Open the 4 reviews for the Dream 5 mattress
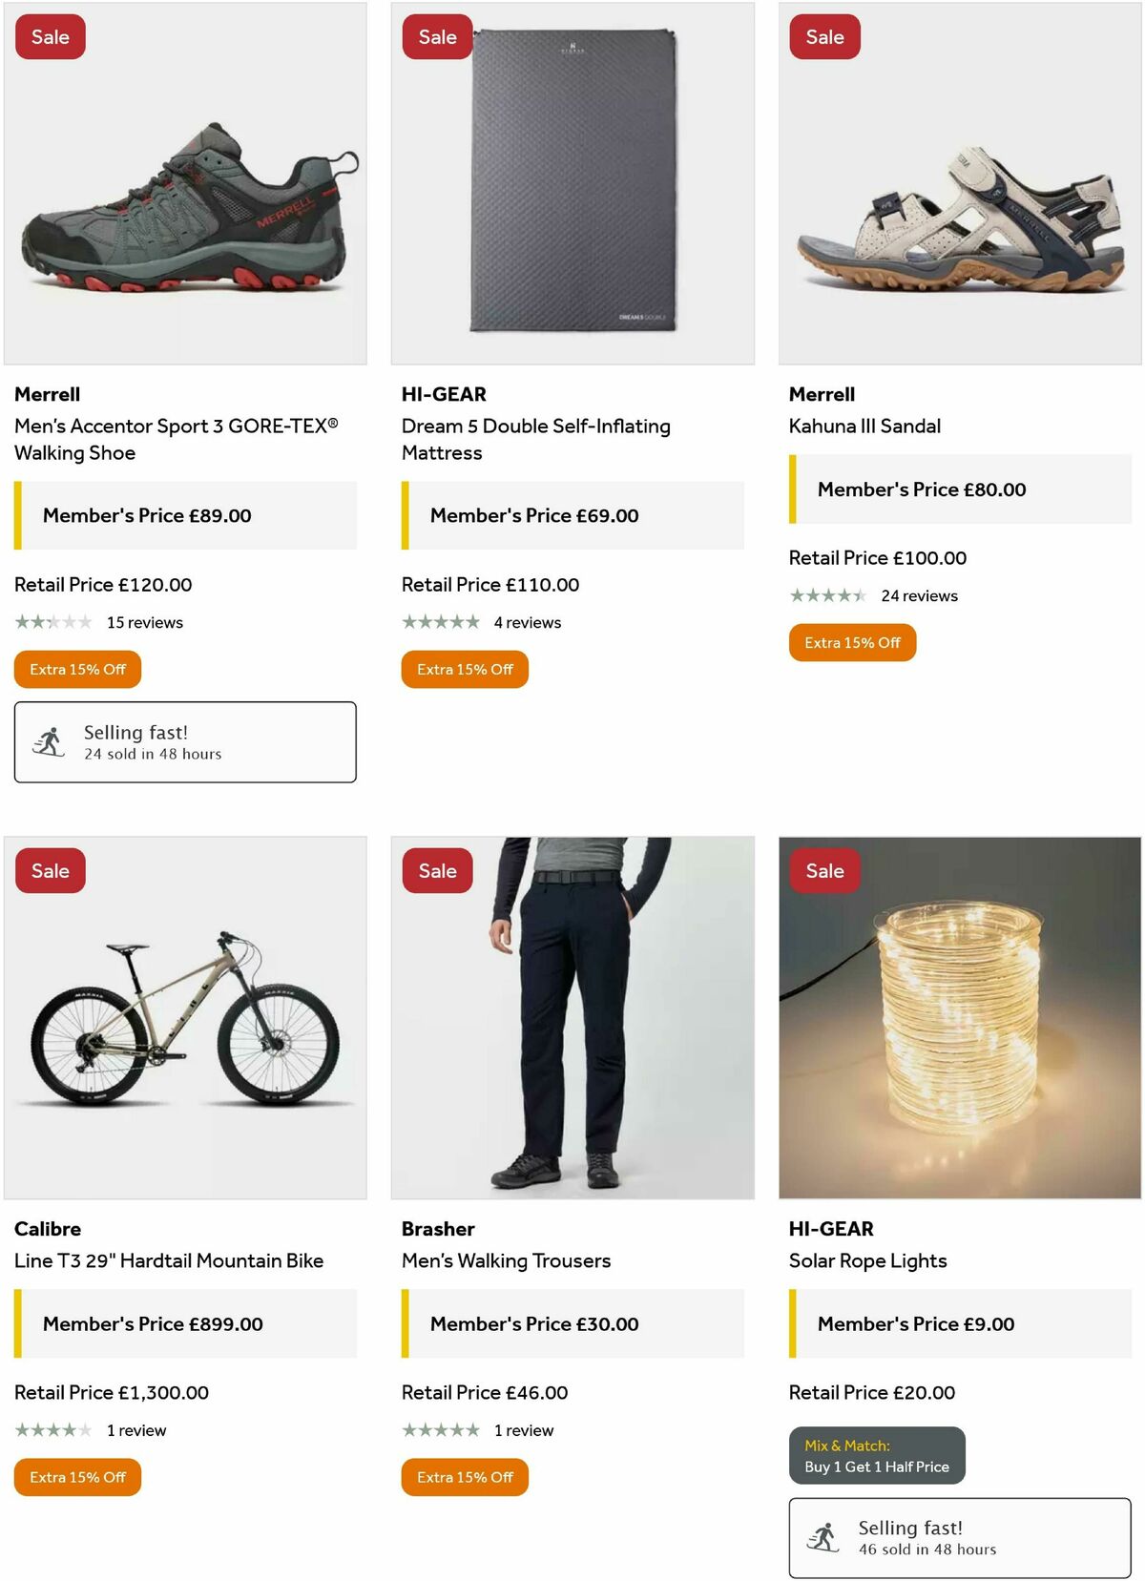 coord(527,622)
